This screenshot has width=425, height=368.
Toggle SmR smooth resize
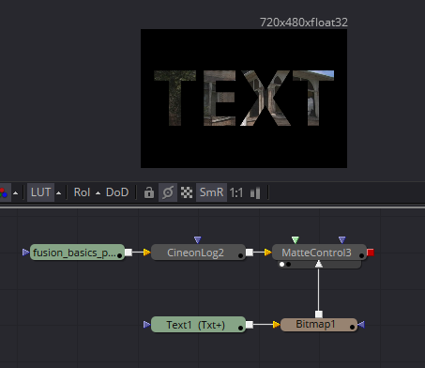click(211, 192)
